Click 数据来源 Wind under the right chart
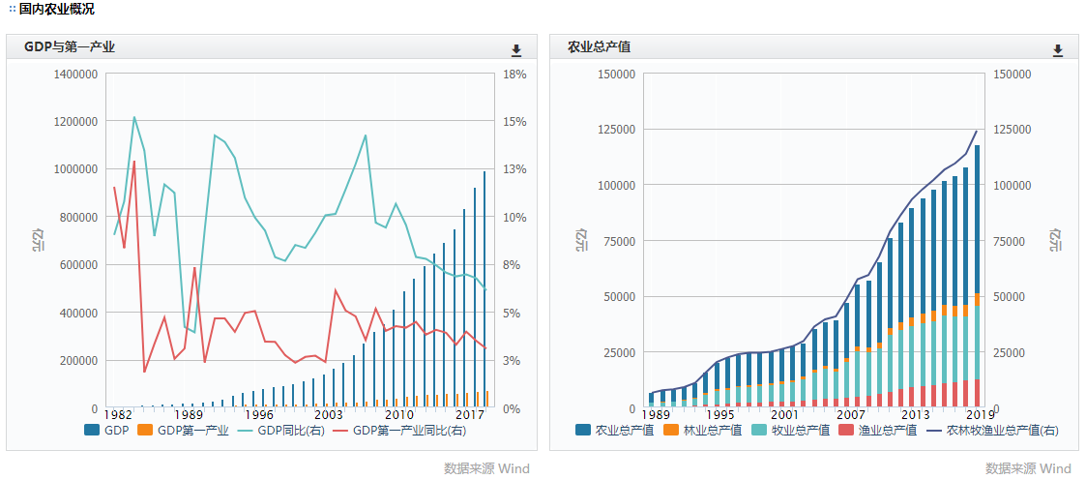The image size is (1086, 480). click(x=1028, y=468)
